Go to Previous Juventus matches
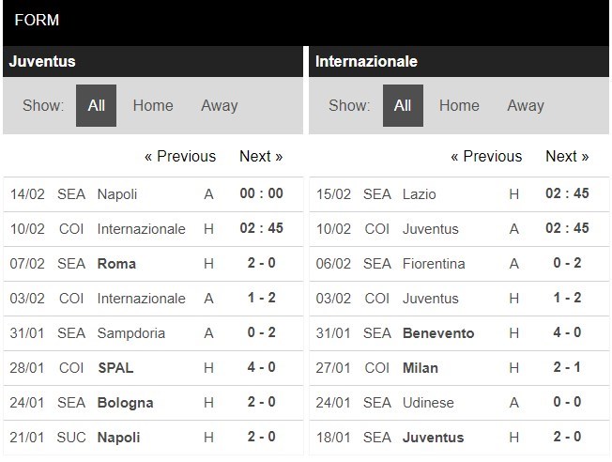This screenshot has width=612, height=462. [x=179, y=157]
